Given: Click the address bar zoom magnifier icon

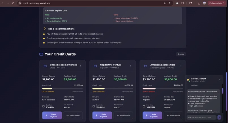Looking at the screenshot, I should pos(165,3).
